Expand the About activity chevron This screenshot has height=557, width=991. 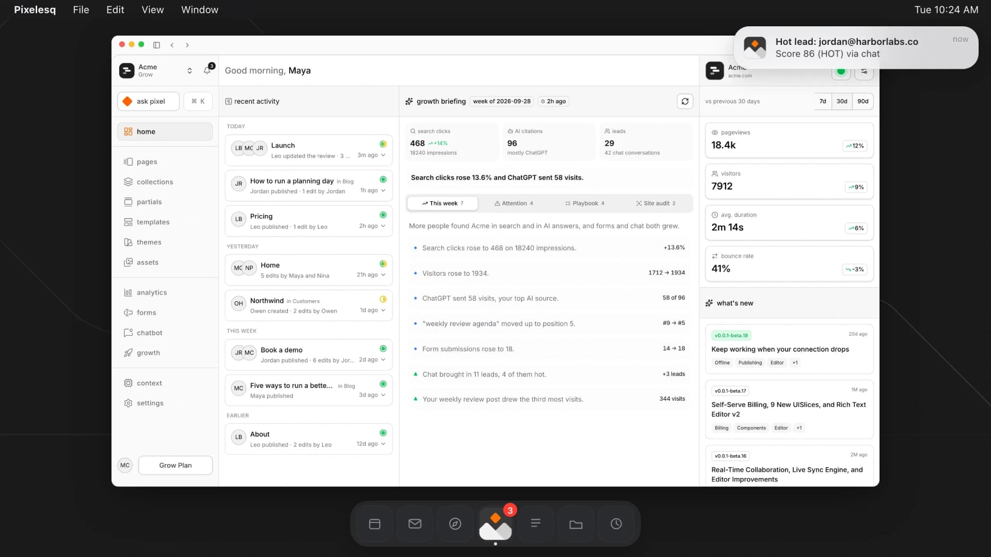(383, 444)
